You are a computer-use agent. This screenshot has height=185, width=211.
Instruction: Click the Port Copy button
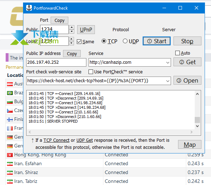pyautogui.click(x=59, y=20)
